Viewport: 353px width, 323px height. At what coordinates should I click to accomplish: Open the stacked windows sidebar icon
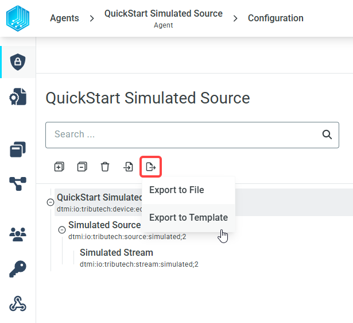[x=18, y=149]
